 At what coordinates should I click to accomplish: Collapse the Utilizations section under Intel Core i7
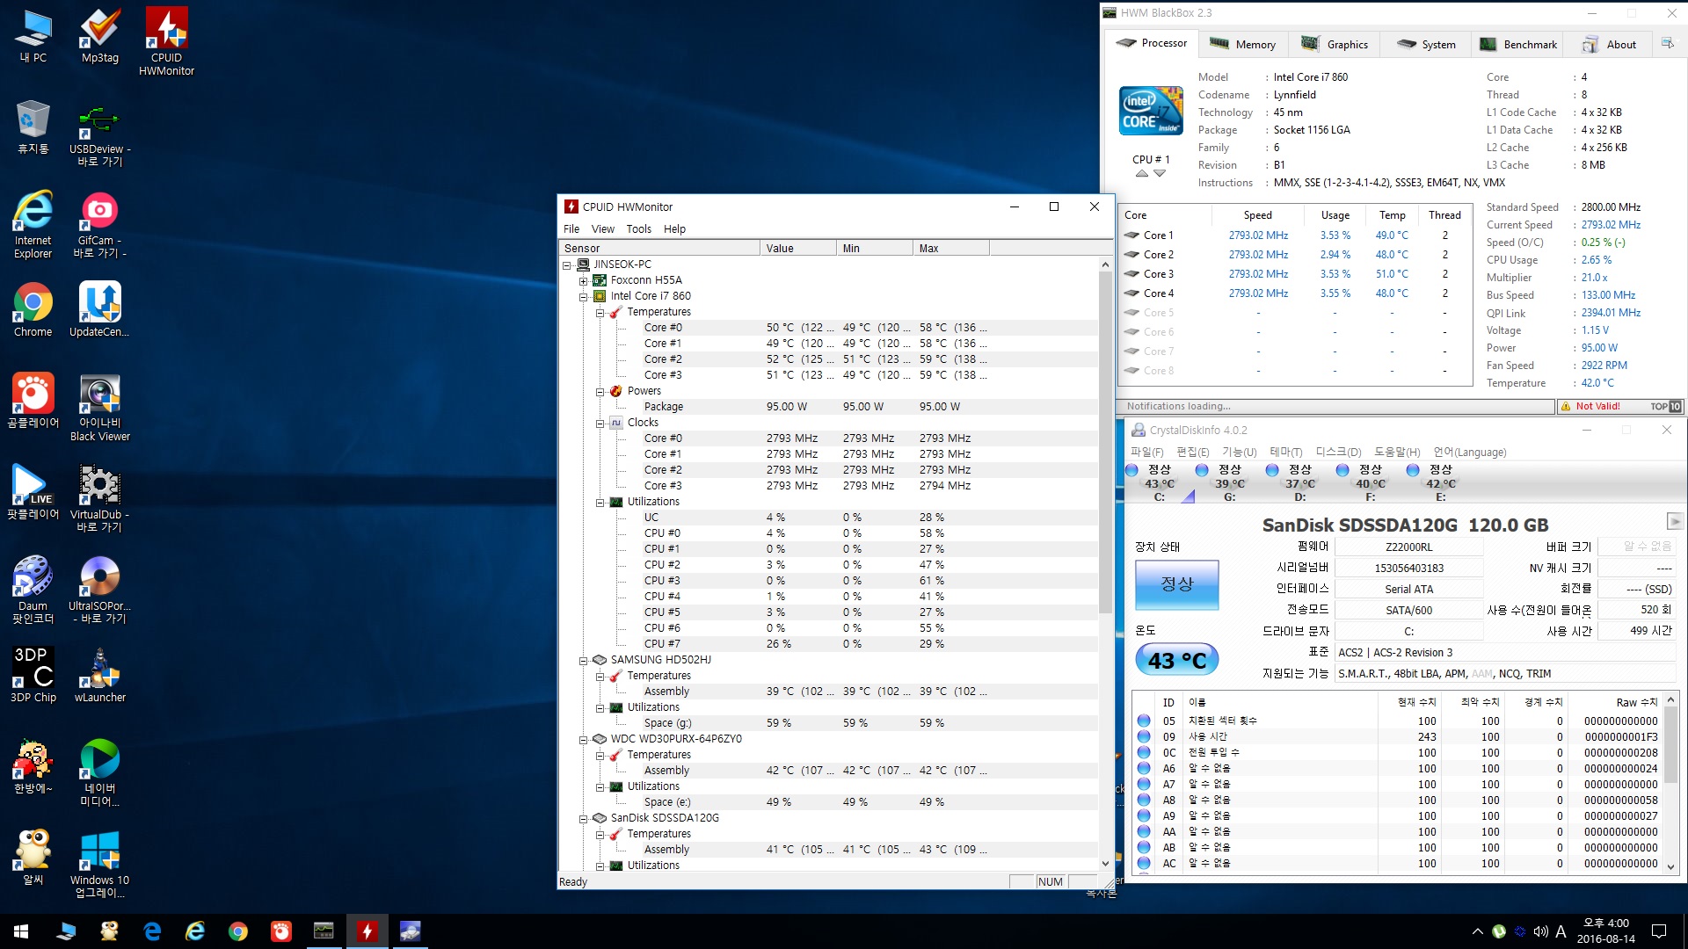(x=600, y=502)
